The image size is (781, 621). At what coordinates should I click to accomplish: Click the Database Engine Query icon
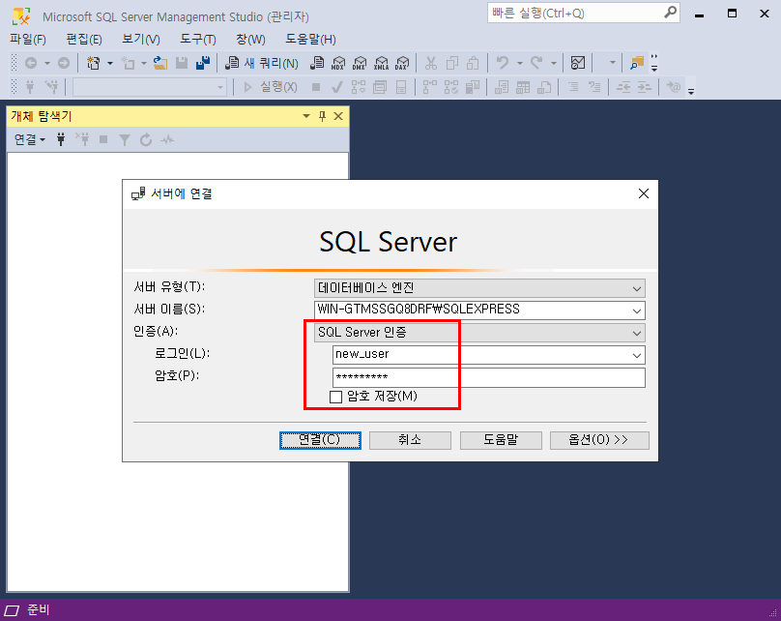tap(317, 63)
